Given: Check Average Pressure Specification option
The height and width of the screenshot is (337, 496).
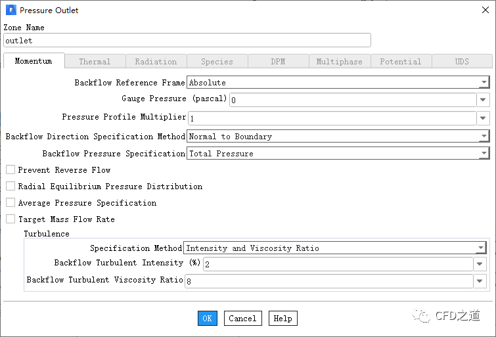Looking at the screenshot, I should (11, 203).
